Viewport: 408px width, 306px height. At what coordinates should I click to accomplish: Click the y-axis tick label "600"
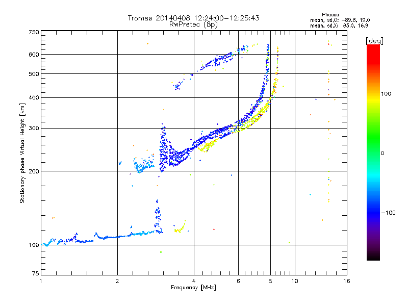tap(34, 55)
